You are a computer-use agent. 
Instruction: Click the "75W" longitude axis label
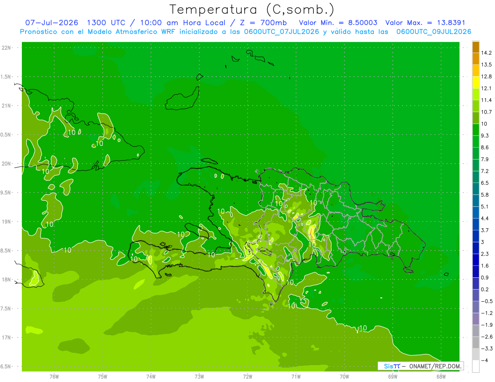[x=103, y=376]
